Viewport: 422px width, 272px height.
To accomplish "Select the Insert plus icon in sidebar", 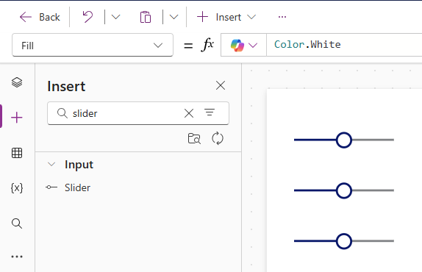I will click(17, 118).
